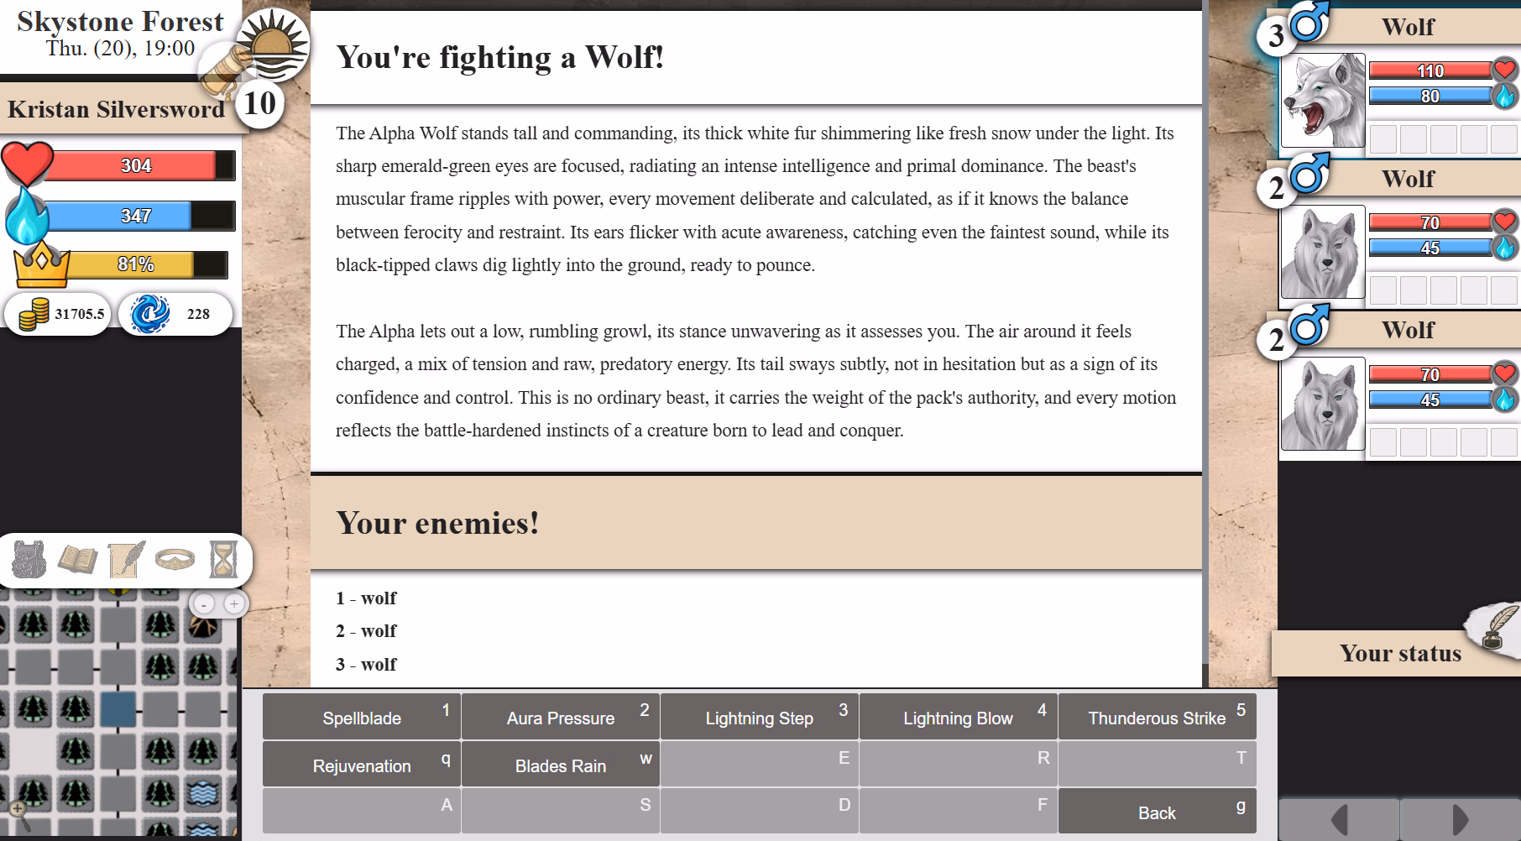View equipment via the ring icon
Image resolution: width=1521 pixels, height=841 pixels.
pos(175,561)
